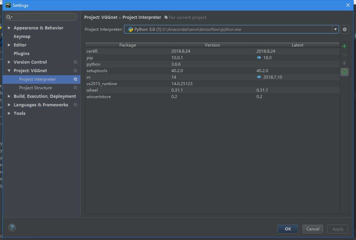This screenshot has width=356, height=240.
Task: Click the copy icon beside Version Control
Action: (x=75, y=62)
